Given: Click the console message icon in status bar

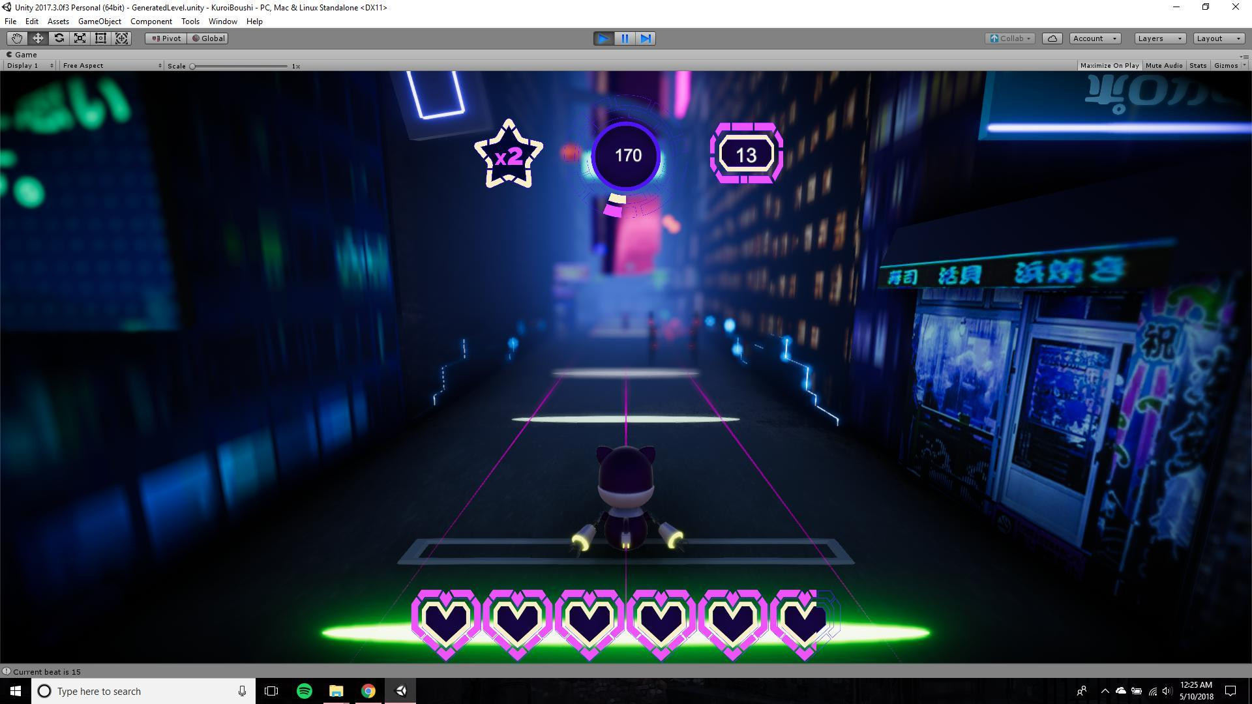Looking at the screenshot, I should pos(7,671).
